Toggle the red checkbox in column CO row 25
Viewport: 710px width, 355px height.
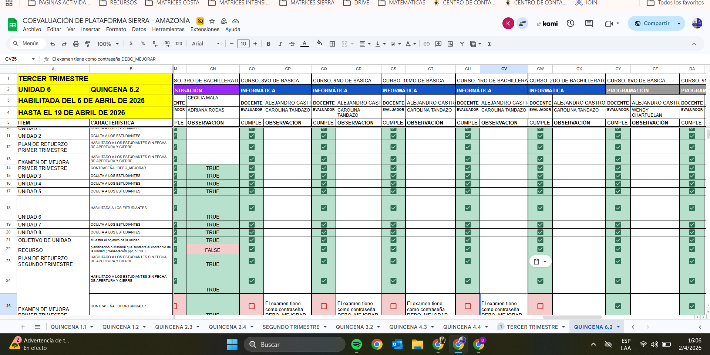point(252,306)
